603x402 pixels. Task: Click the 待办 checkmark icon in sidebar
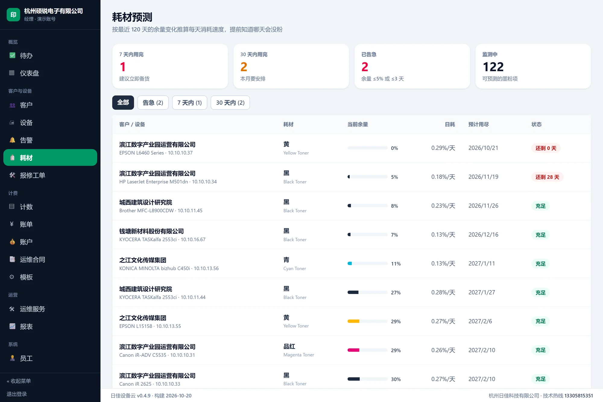coord(12,55)
